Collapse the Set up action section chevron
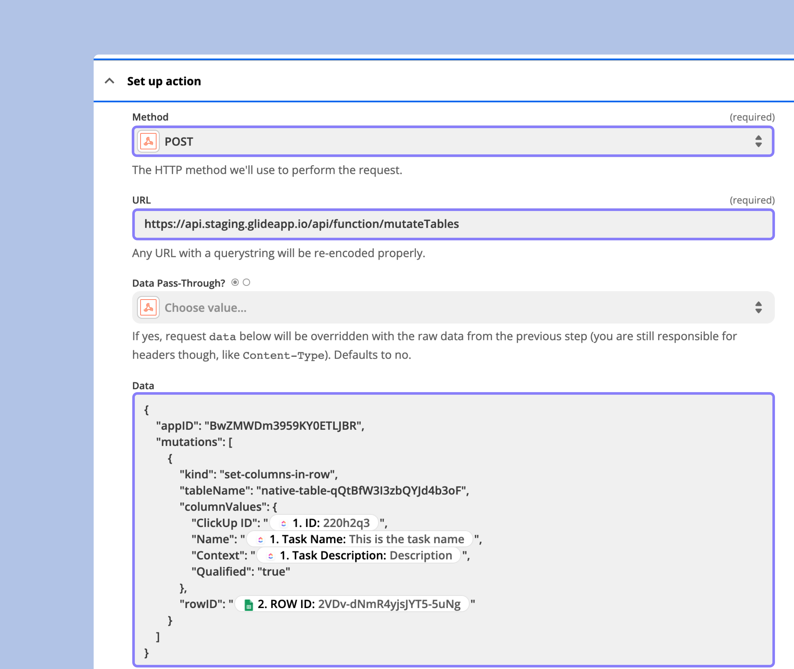 point(110,81)
